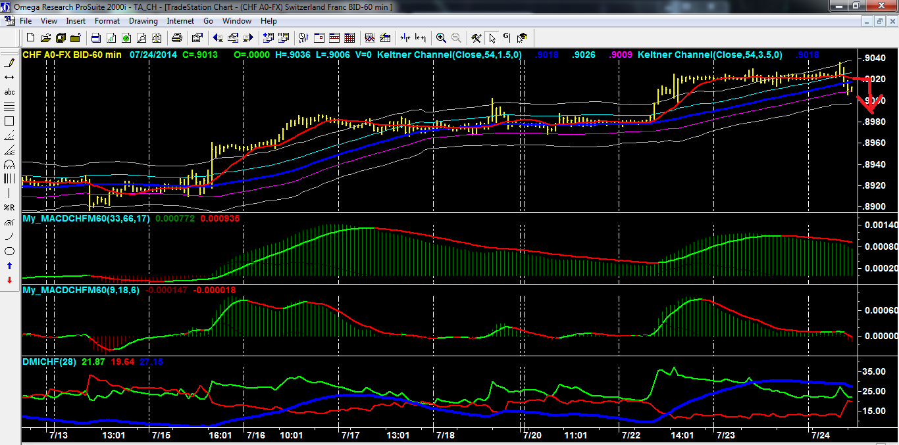Select the red down arrow tool
Screen dimensions: 899x445
(x=9, y=280)
